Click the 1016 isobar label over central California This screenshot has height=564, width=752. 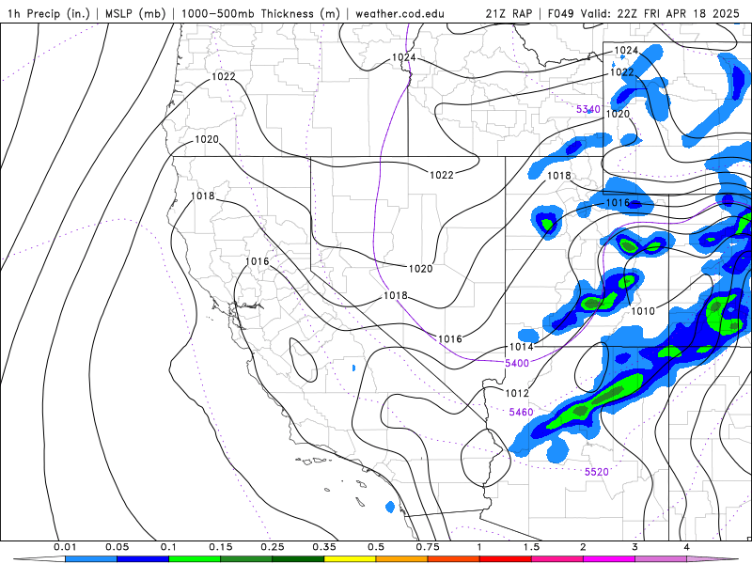(x=257, y=261)
